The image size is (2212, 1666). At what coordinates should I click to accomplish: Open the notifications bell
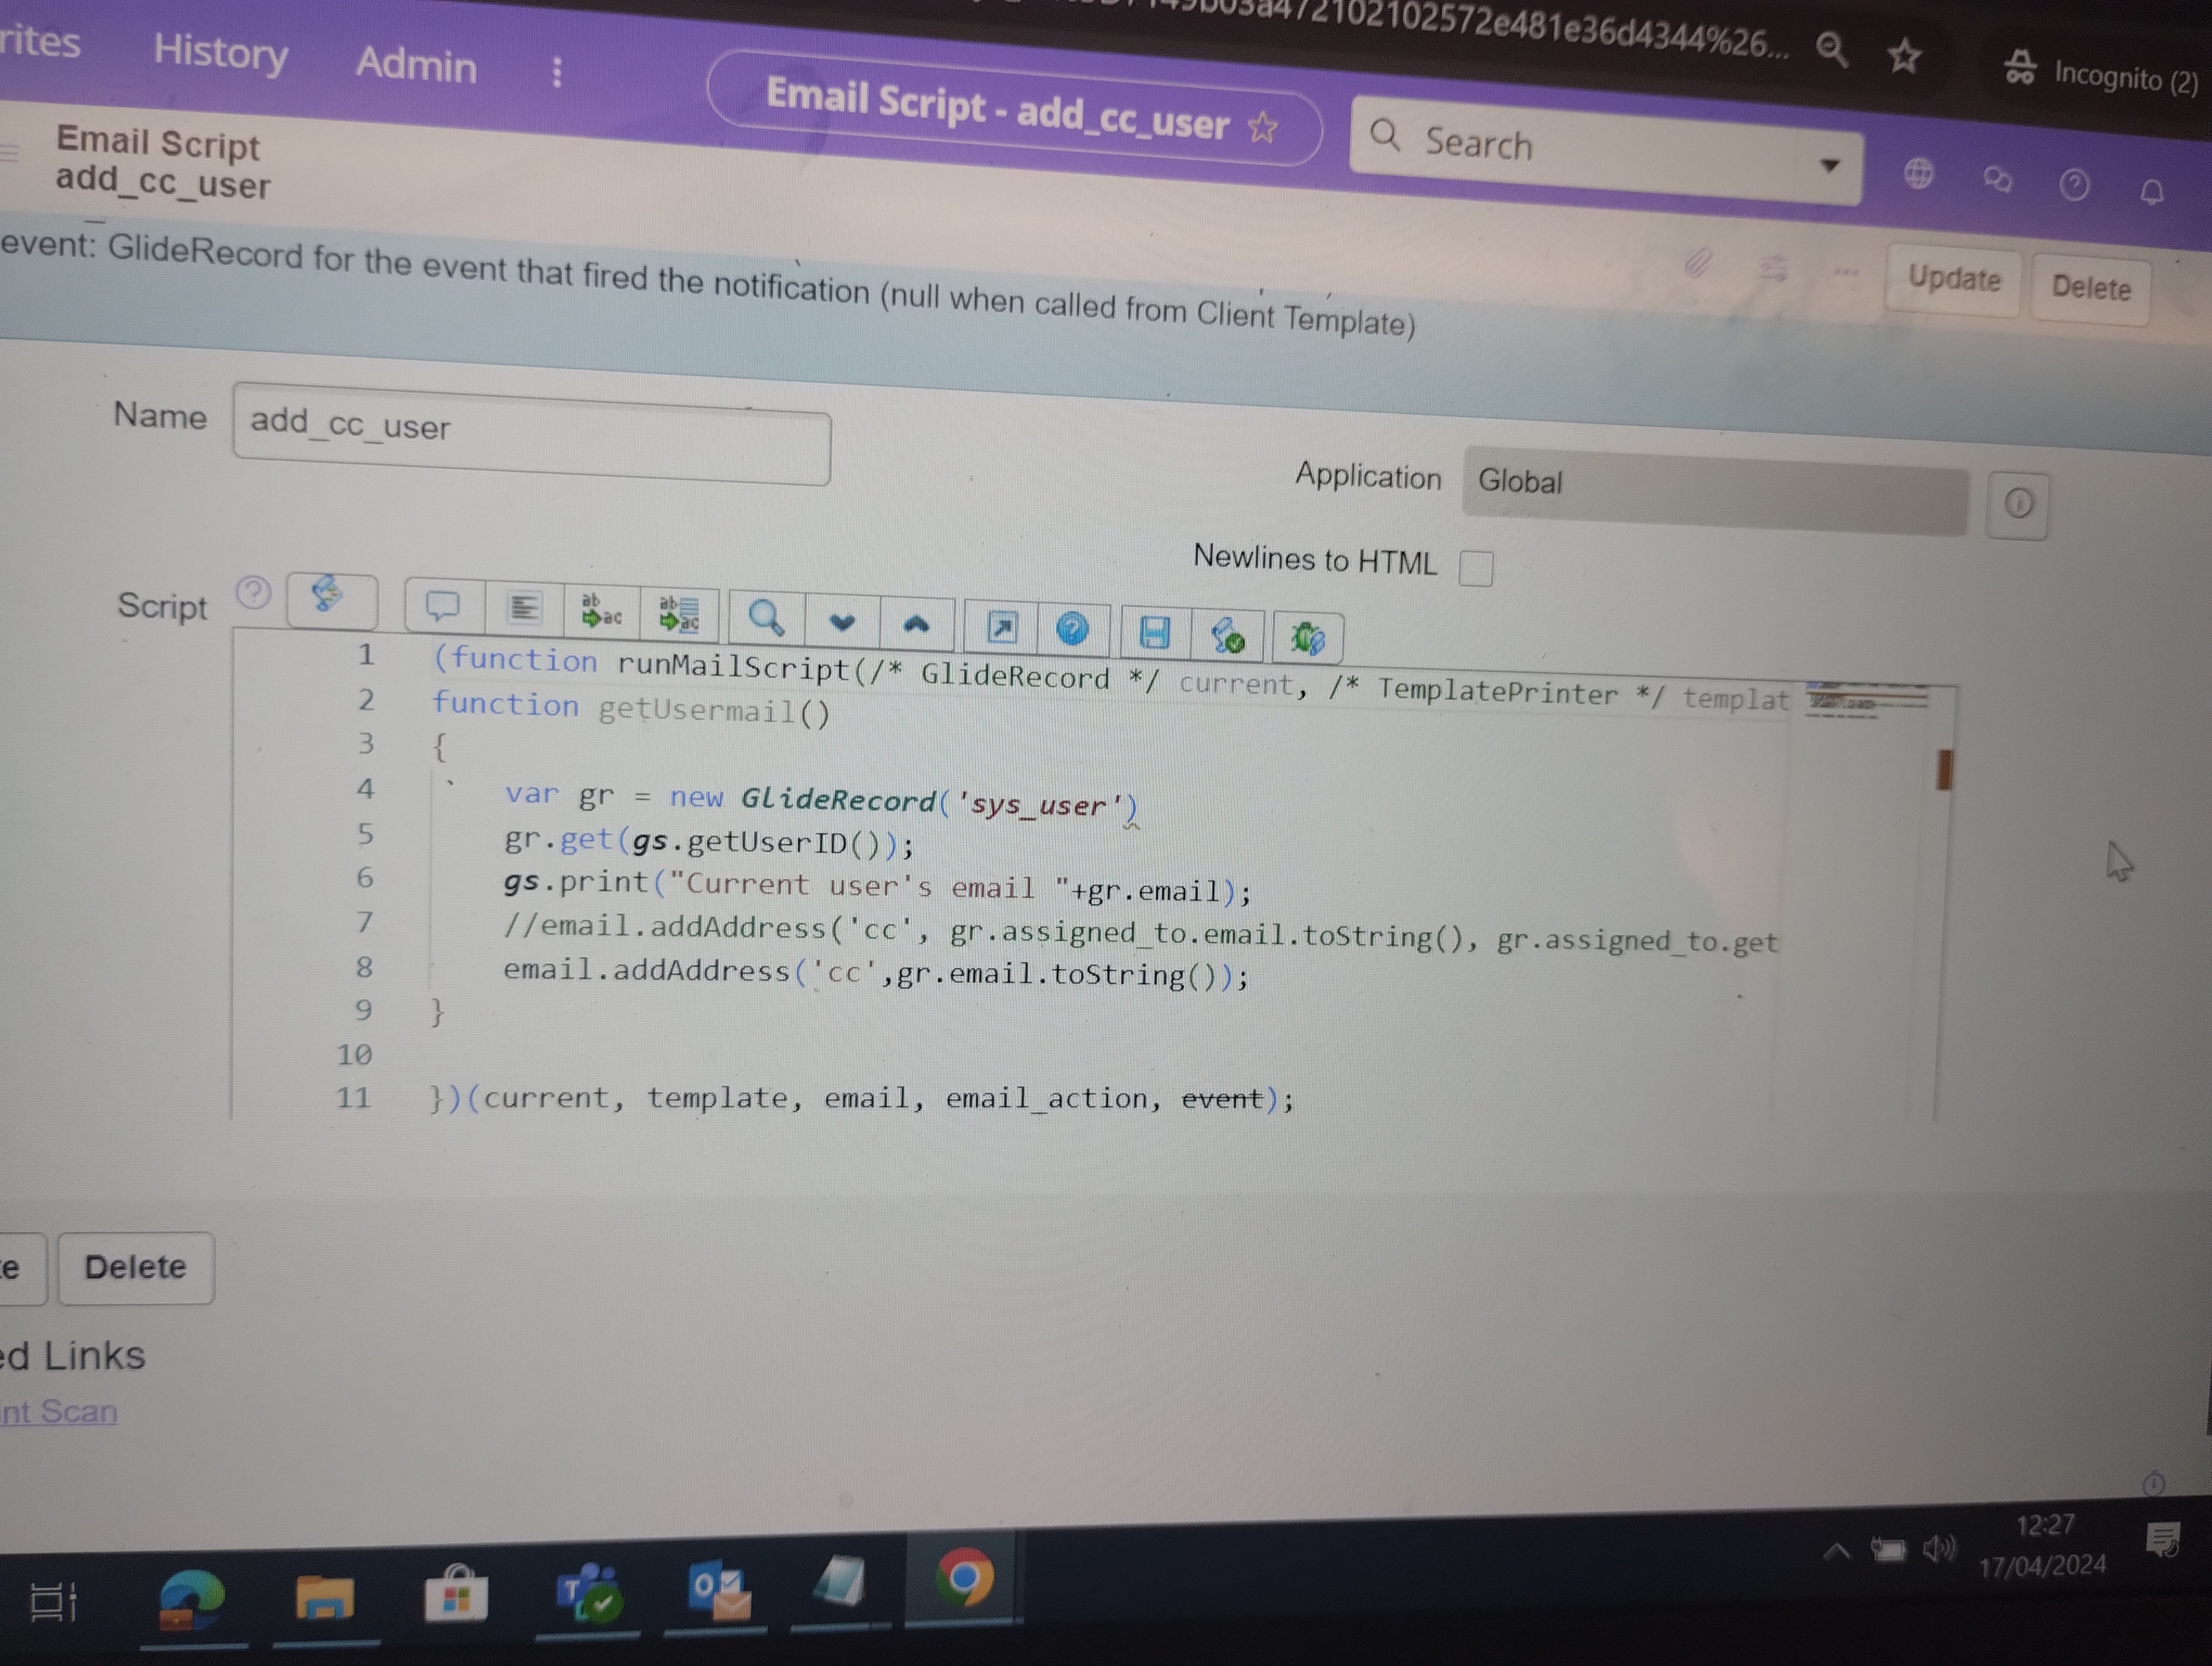pos(2152,191)
